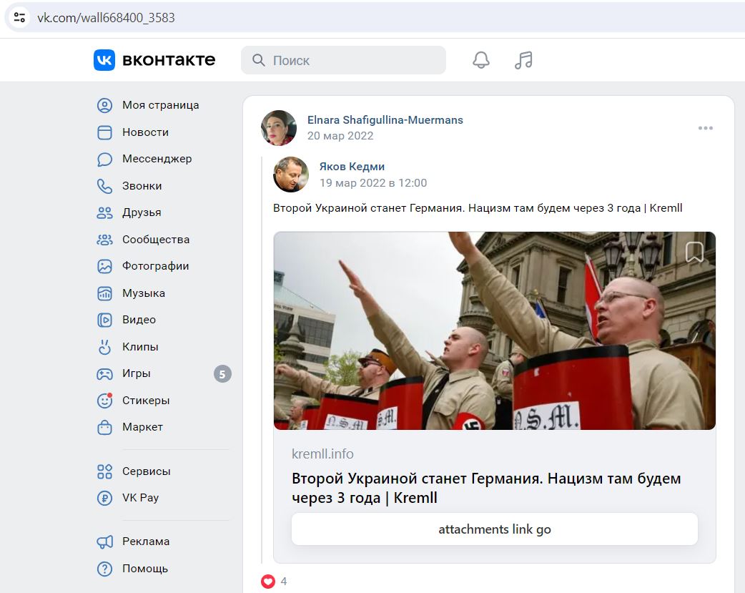Viewport: 745px width, 593px height.
Task: Open the article preview photo
Action: (x=495, y=331)
